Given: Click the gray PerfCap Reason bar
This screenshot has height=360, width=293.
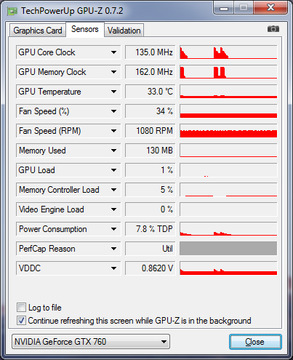Looking at the screenshot, I should tap(228, 249).
